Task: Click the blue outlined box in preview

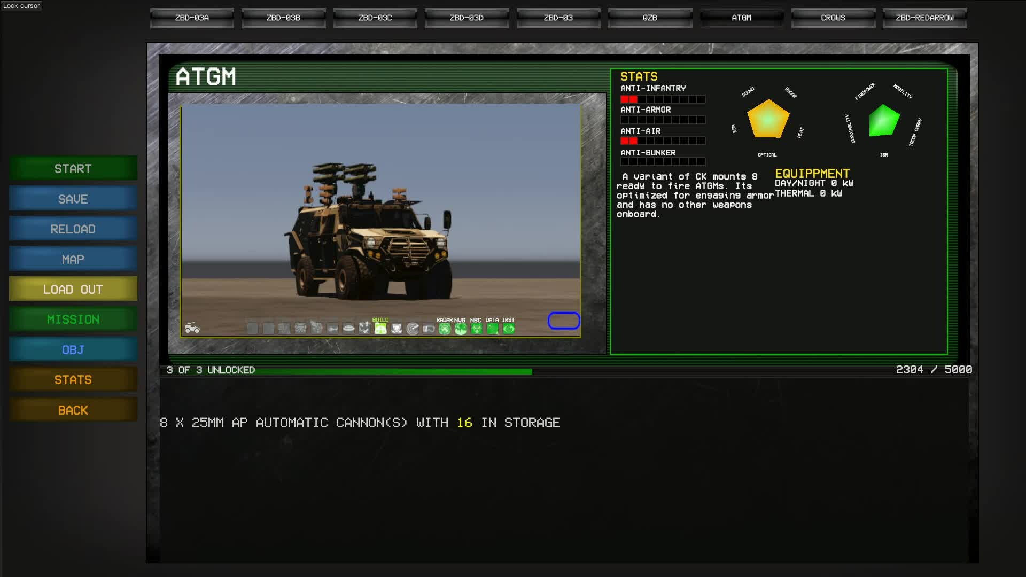Action: tap(564, 321)
